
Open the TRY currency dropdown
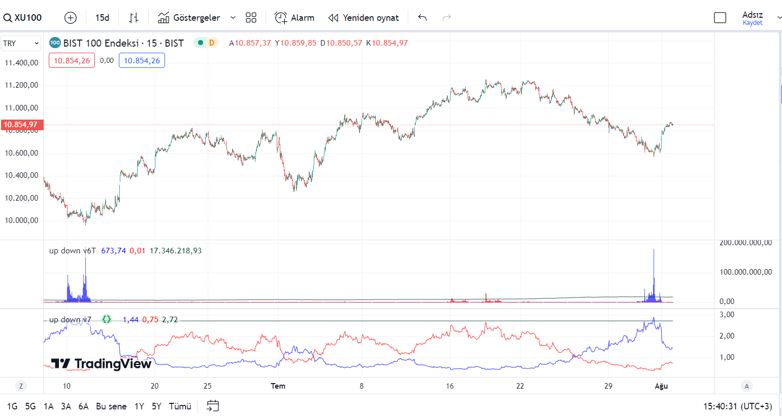[x=21, y=43]
